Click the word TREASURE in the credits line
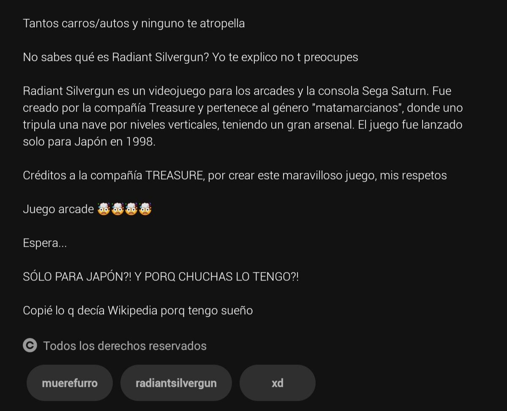This screenshot has height=411, width=507. tap(174, 175)
